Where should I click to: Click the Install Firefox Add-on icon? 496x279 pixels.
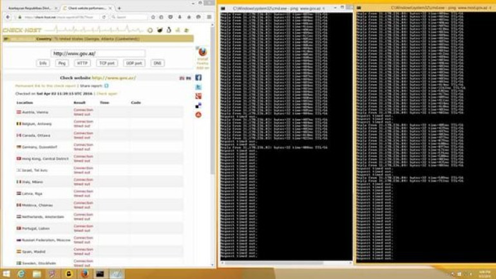(202, 51)
